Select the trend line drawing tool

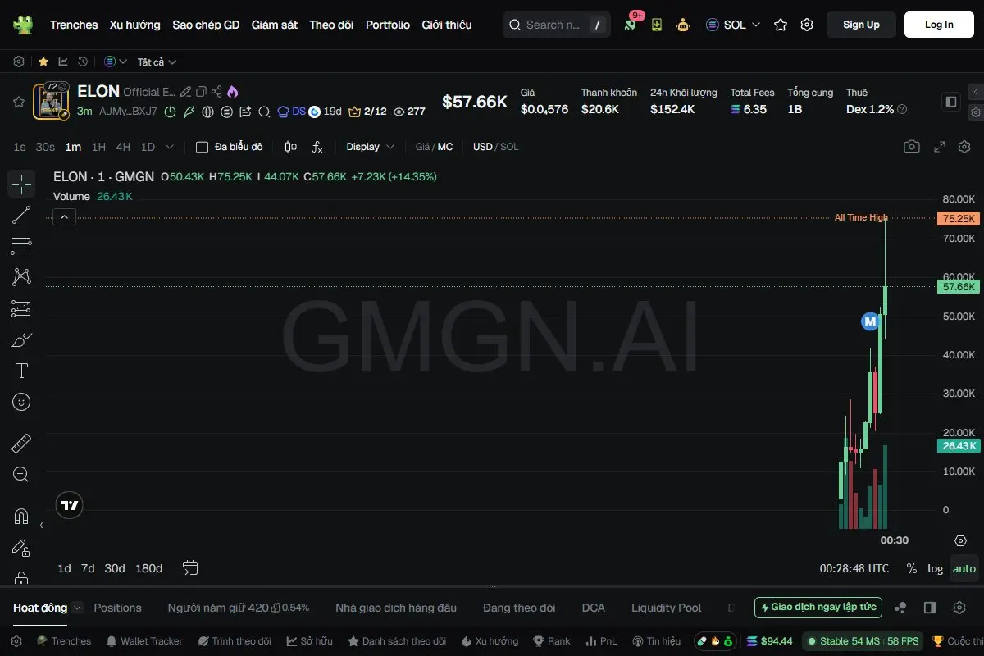(x=21, y=215)
